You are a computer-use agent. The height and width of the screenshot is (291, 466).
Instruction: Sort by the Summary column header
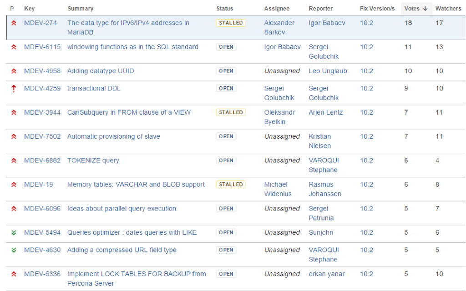point(81,9)
